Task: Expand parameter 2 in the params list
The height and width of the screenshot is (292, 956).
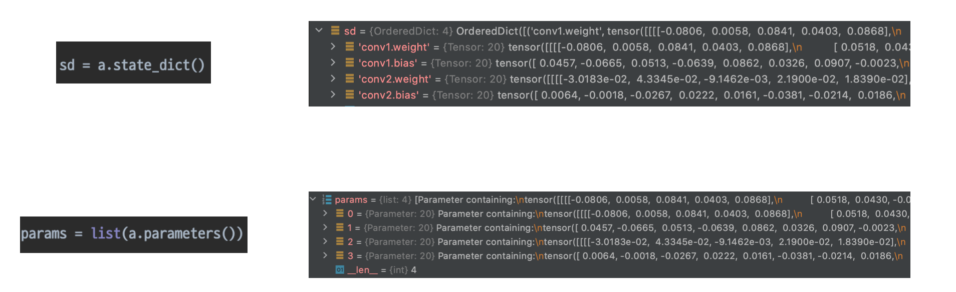Action: click(x=325, y=241)
